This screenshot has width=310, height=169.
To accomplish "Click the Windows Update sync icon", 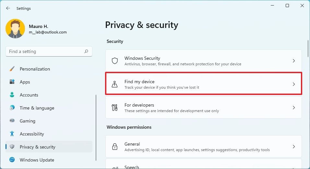I will click(x=12, y=160).
